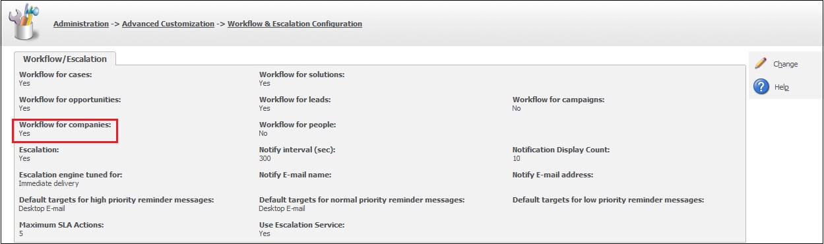Open the Advanced Customization breadcrumb link
Image resolution: width=824 pixels, height=244 pixels.
click(x=168, y=24)
